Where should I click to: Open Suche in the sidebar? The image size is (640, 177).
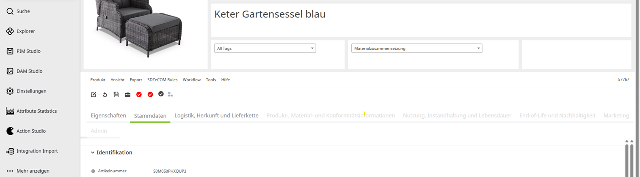pyautogui.click(x=18, y=11)
